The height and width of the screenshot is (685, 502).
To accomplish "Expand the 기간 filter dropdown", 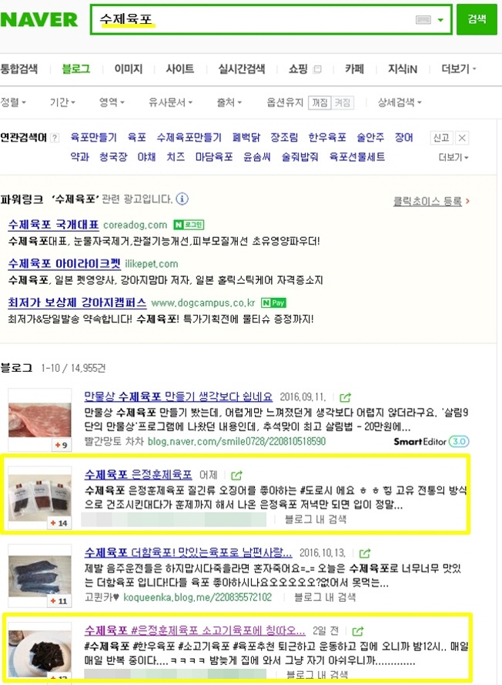I will point(62,102).
